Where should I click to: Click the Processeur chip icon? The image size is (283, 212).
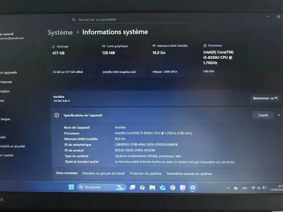(205, 45)
